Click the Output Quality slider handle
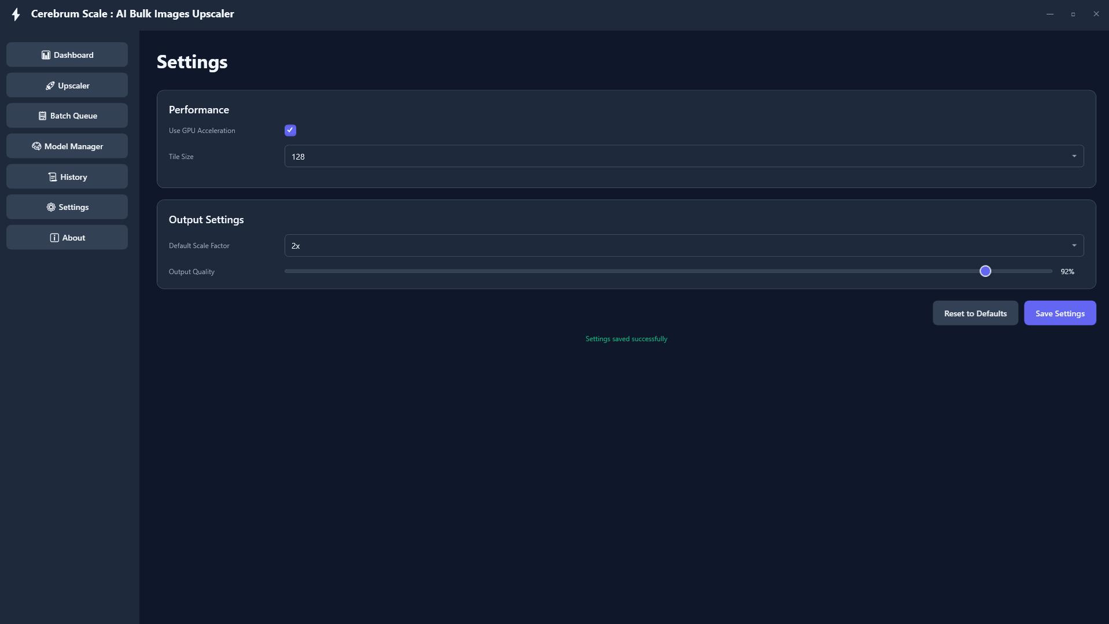 point(985,271)
